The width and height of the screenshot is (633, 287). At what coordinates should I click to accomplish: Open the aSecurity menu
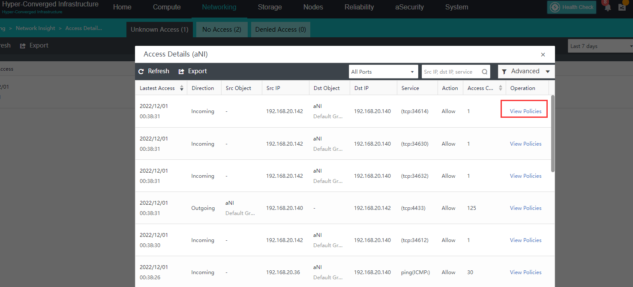410,7
